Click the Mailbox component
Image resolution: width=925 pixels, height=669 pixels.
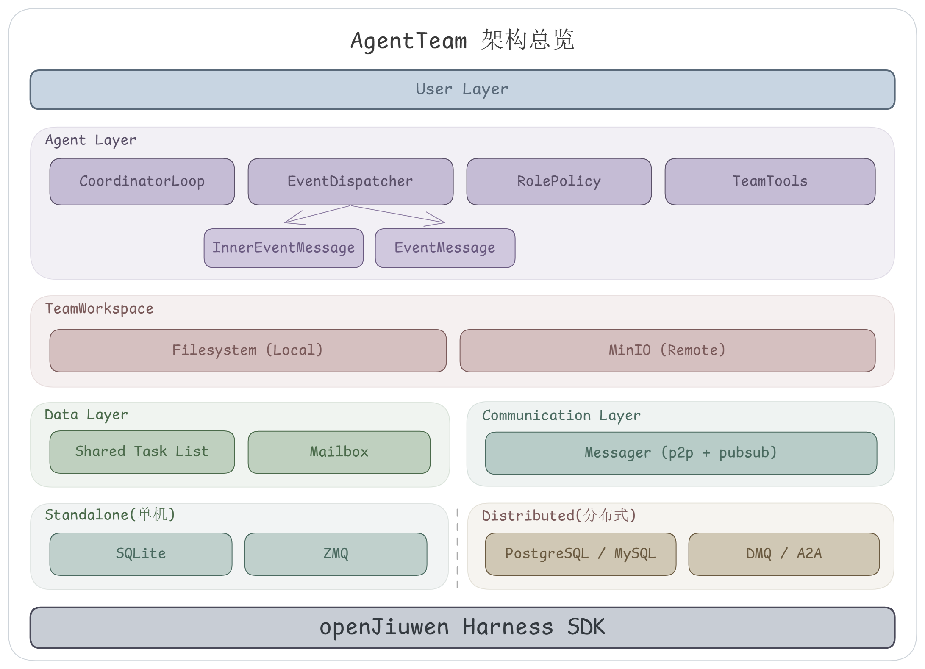[339, 452]
